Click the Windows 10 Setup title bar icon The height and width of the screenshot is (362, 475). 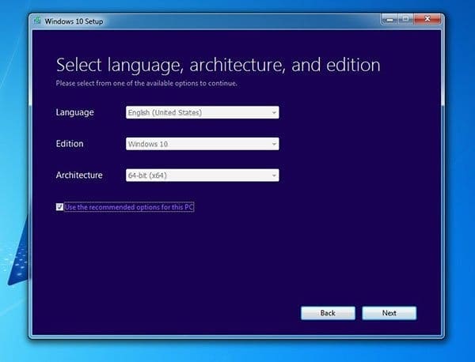[x=37, y=21]
